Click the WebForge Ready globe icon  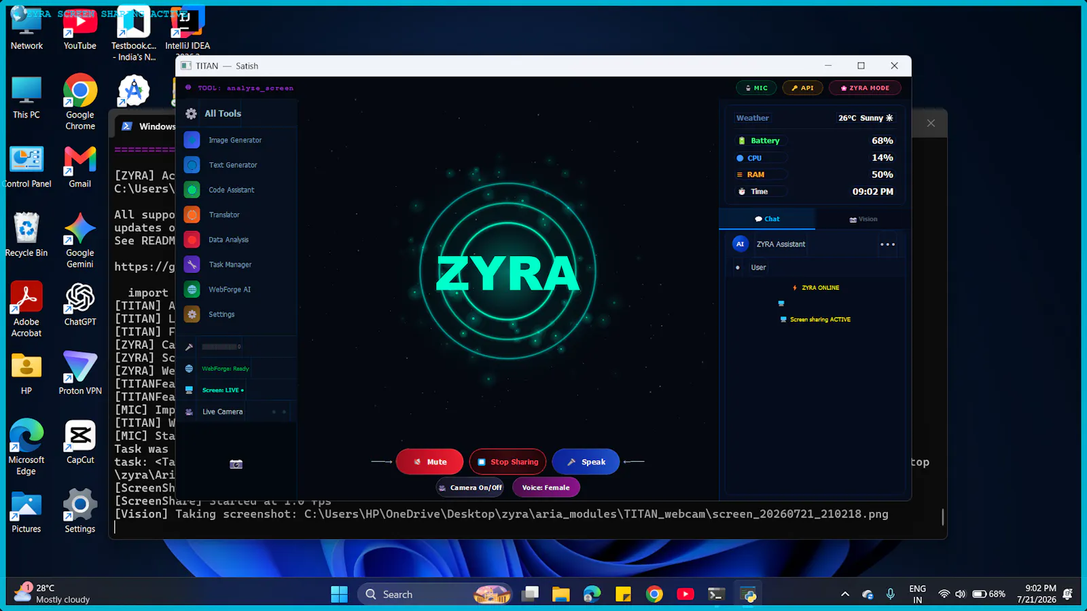pos(189,369)
